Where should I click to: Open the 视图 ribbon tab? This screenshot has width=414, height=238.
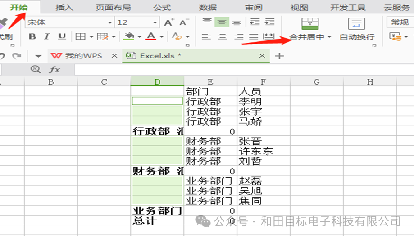pyautogui.click(x=300, y=7)
